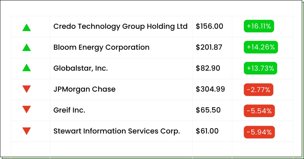
Task: Select the -5.94% red change badge
Action: pyautogui.click(x=259, y=132)
